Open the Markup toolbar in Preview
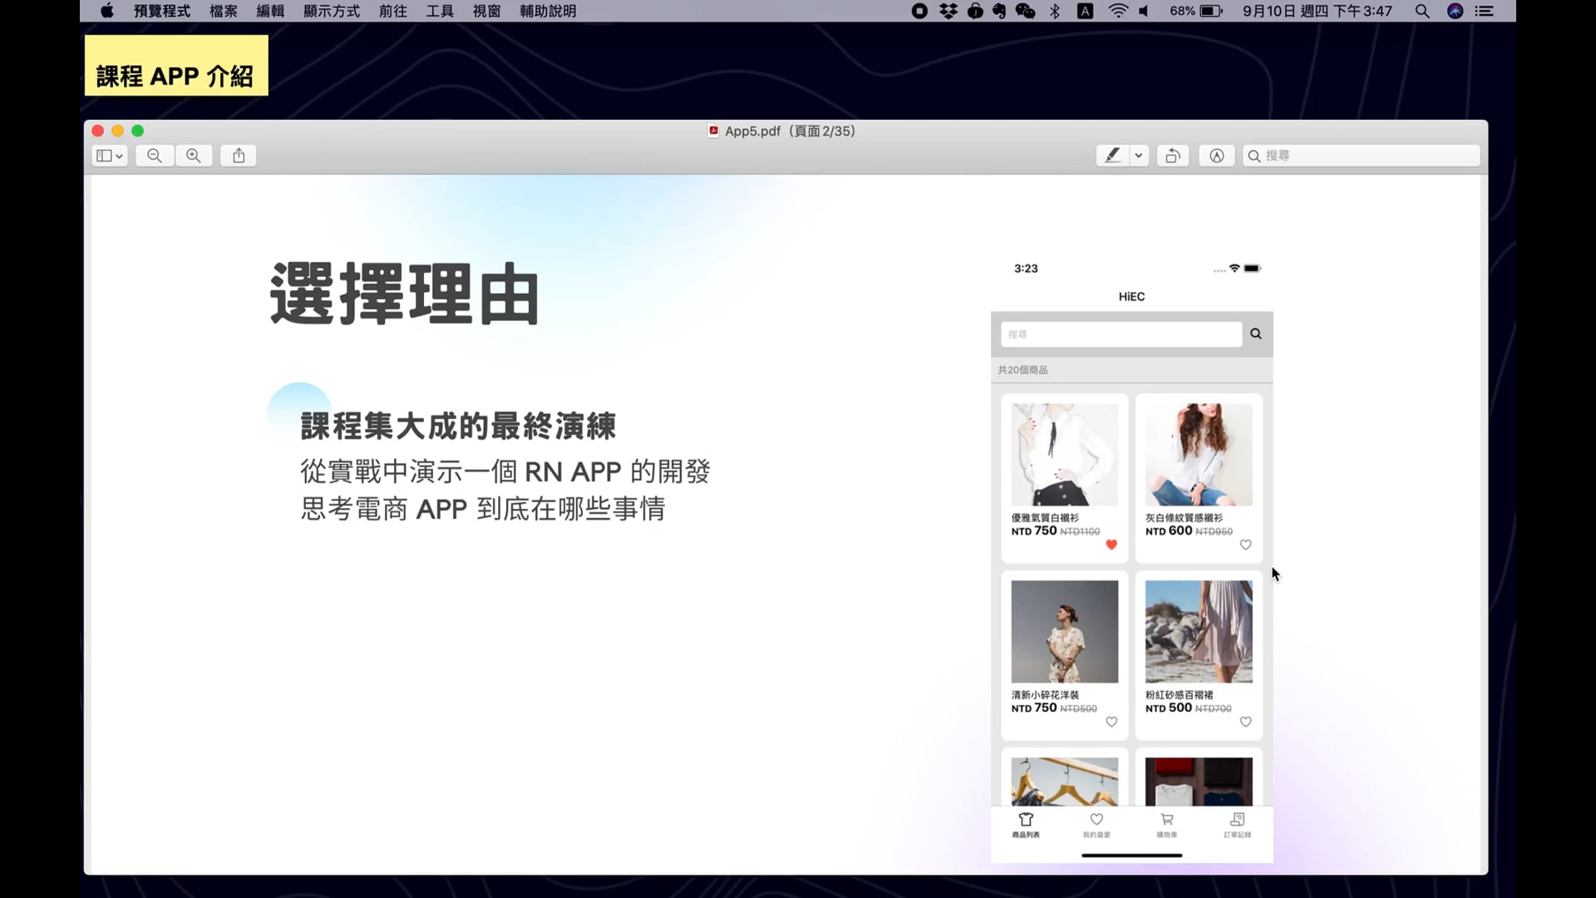The width and height of the screenshot is (1596, 898). coord(1216,155)
